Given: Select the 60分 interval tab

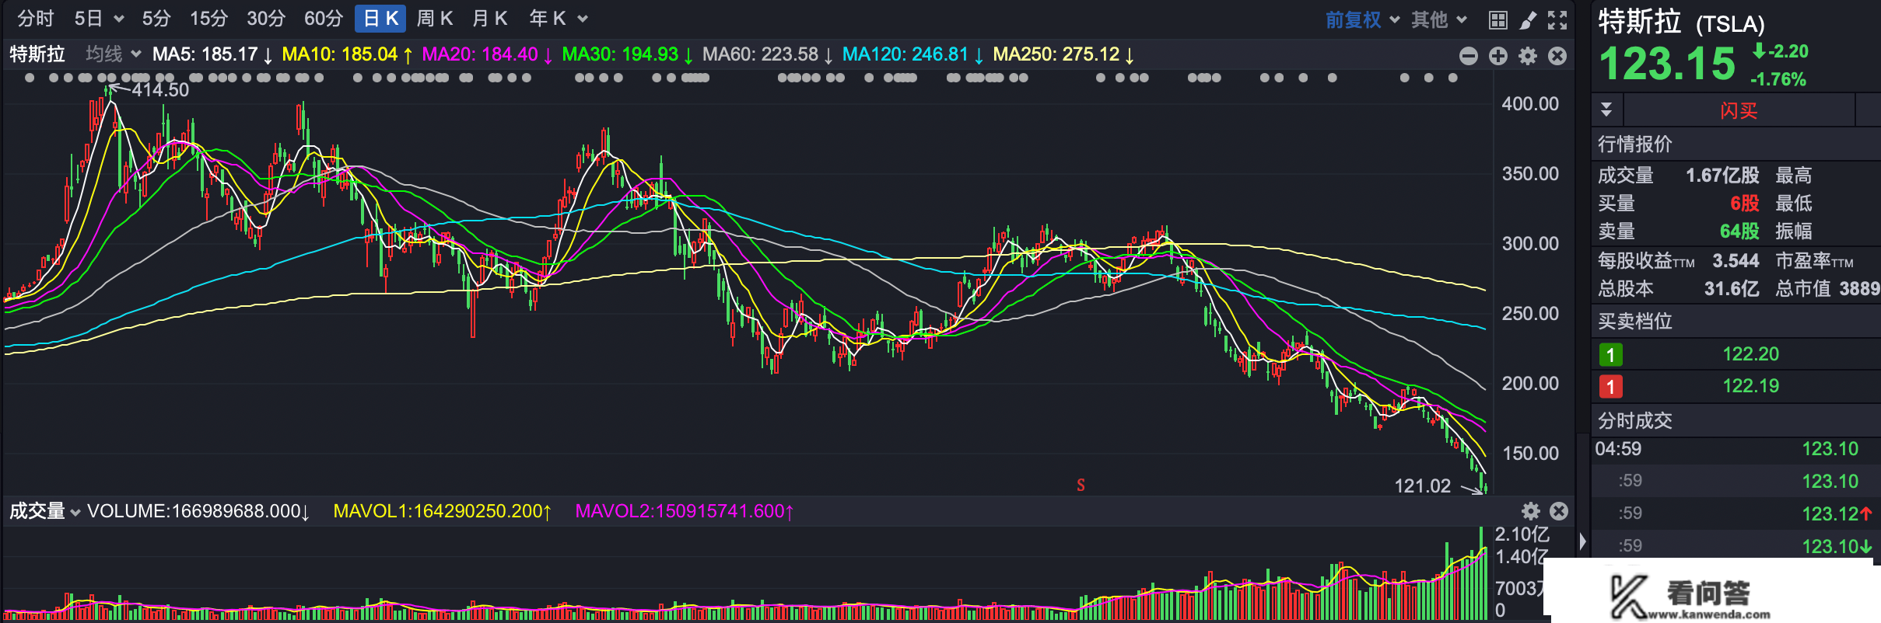Looking at the screenshot, I should click(x=324, y=19).
